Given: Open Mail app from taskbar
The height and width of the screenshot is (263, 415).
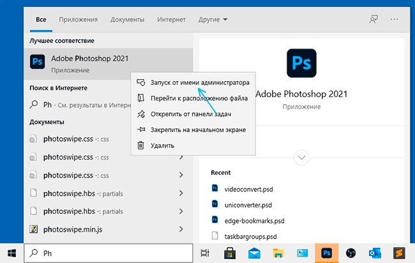Looking at the screenshot, I should point(254,253).
